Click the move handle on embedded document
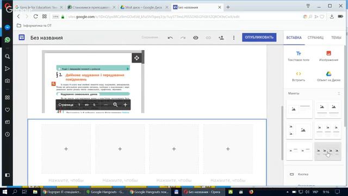The height and width of the screenshot is (196, 348). pyautogui.click(x=136, y=58)
